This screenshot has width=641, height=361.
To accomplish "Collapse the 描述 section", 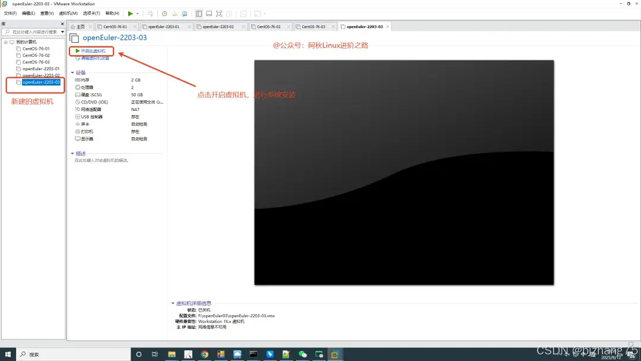I will point(72,154).
